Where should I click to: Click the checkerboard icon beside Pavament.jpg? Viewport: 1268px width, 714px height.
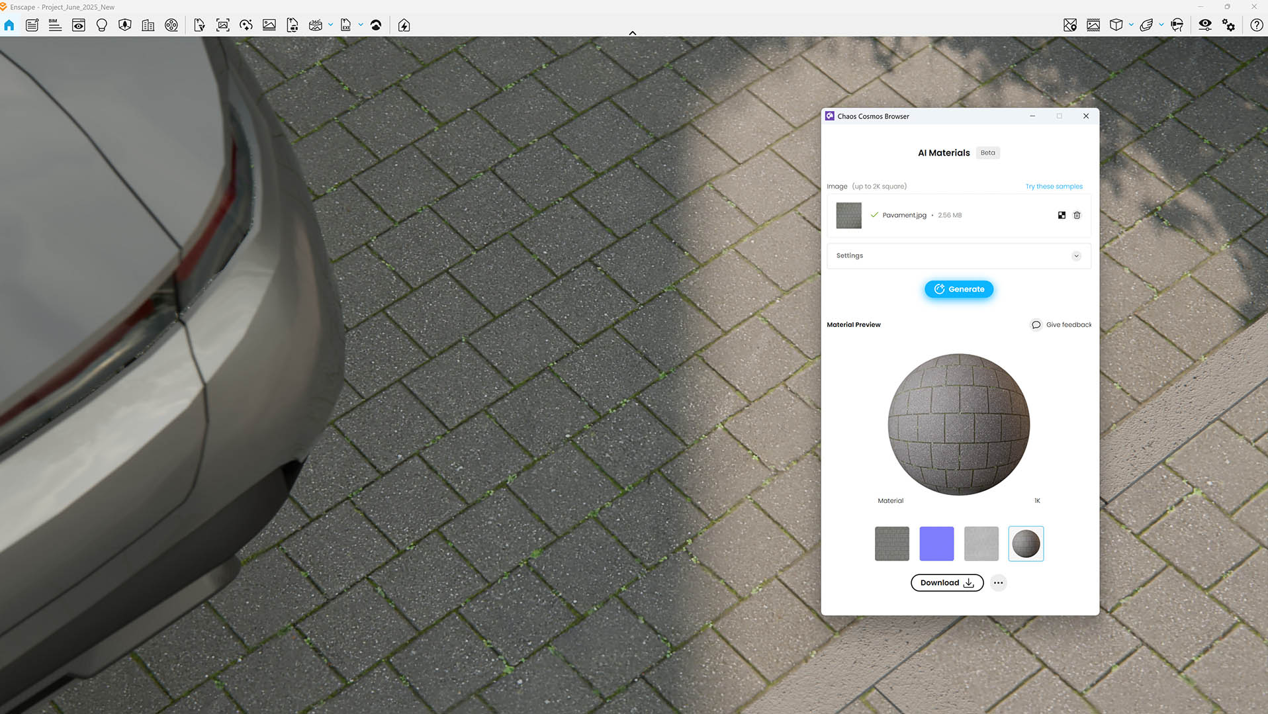[x=1062, y=215]
